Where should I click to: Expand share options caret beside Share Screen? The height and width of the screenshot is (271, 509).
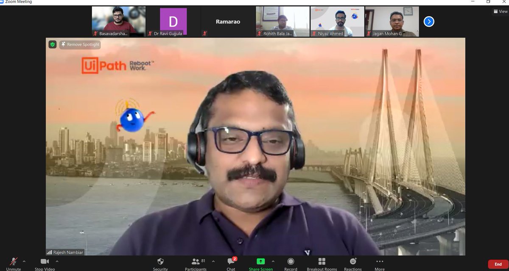273,261
